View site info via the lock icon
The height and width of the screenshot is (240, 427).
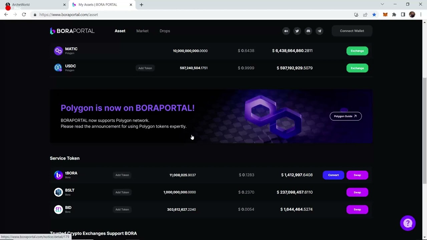click(x=35, y=15)
